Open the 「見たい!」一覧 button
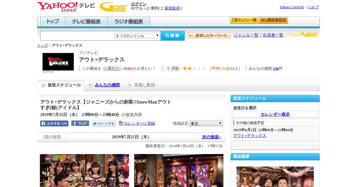Screen dimensions: 357x187 coord(244,20)
